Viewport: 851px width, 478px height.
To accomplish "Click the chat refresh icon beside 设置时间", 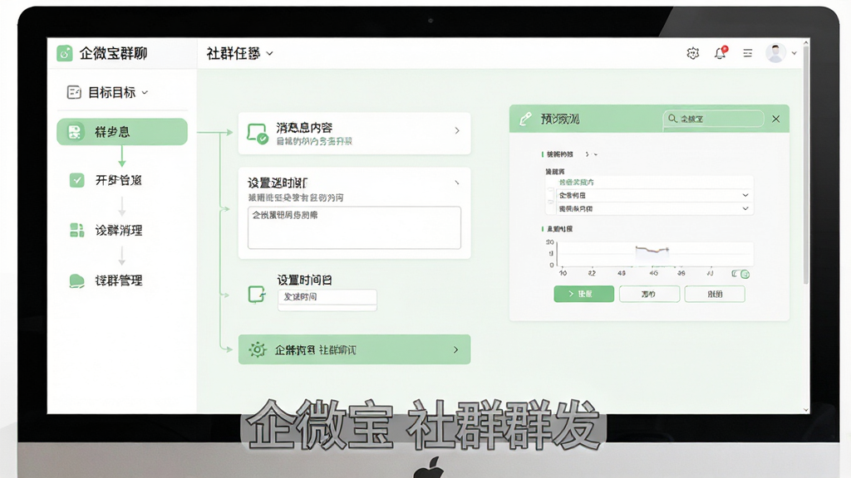I will (x=257, y=295).
